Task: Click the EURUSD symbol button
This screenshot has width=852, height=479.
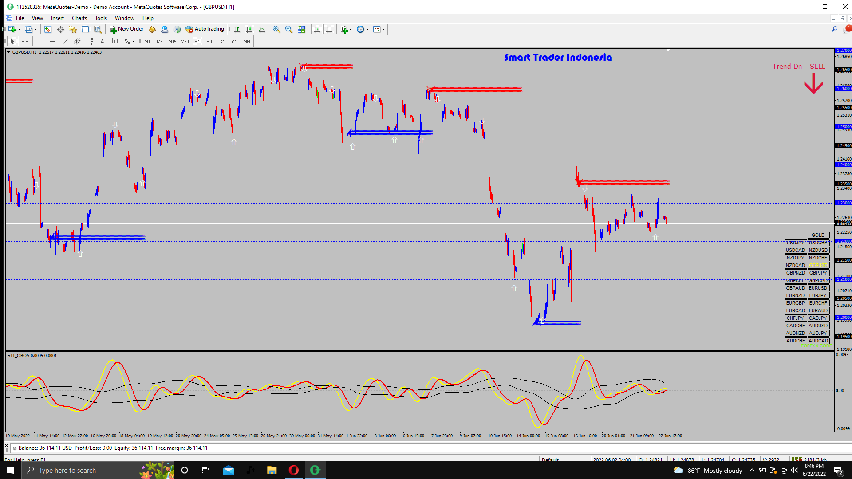Action: (x=818, y=288)
